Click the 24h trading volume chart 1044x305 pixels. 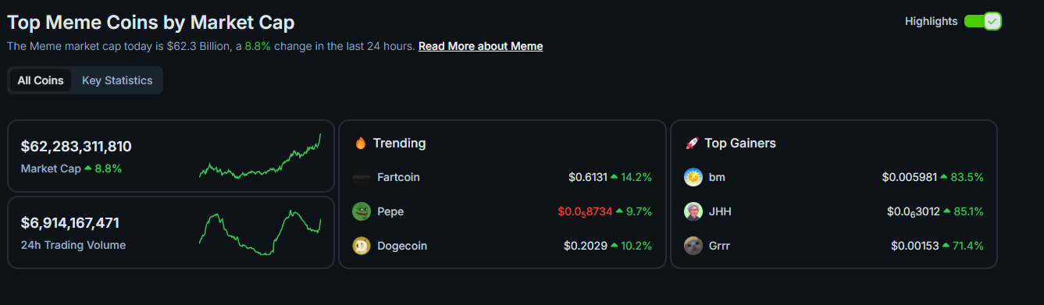point(260,232)
